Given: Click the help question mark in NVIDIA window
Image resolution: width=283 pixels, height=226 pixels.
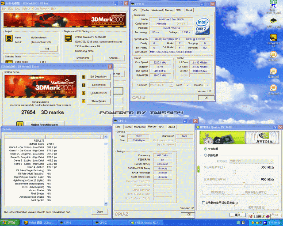Looking at the screenshot, I should click(x=275, y=127).
